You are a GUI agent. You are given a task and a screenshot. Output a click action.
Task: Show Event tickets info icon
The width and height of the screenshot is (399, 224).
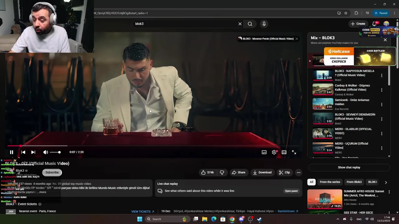click(40, 204)
